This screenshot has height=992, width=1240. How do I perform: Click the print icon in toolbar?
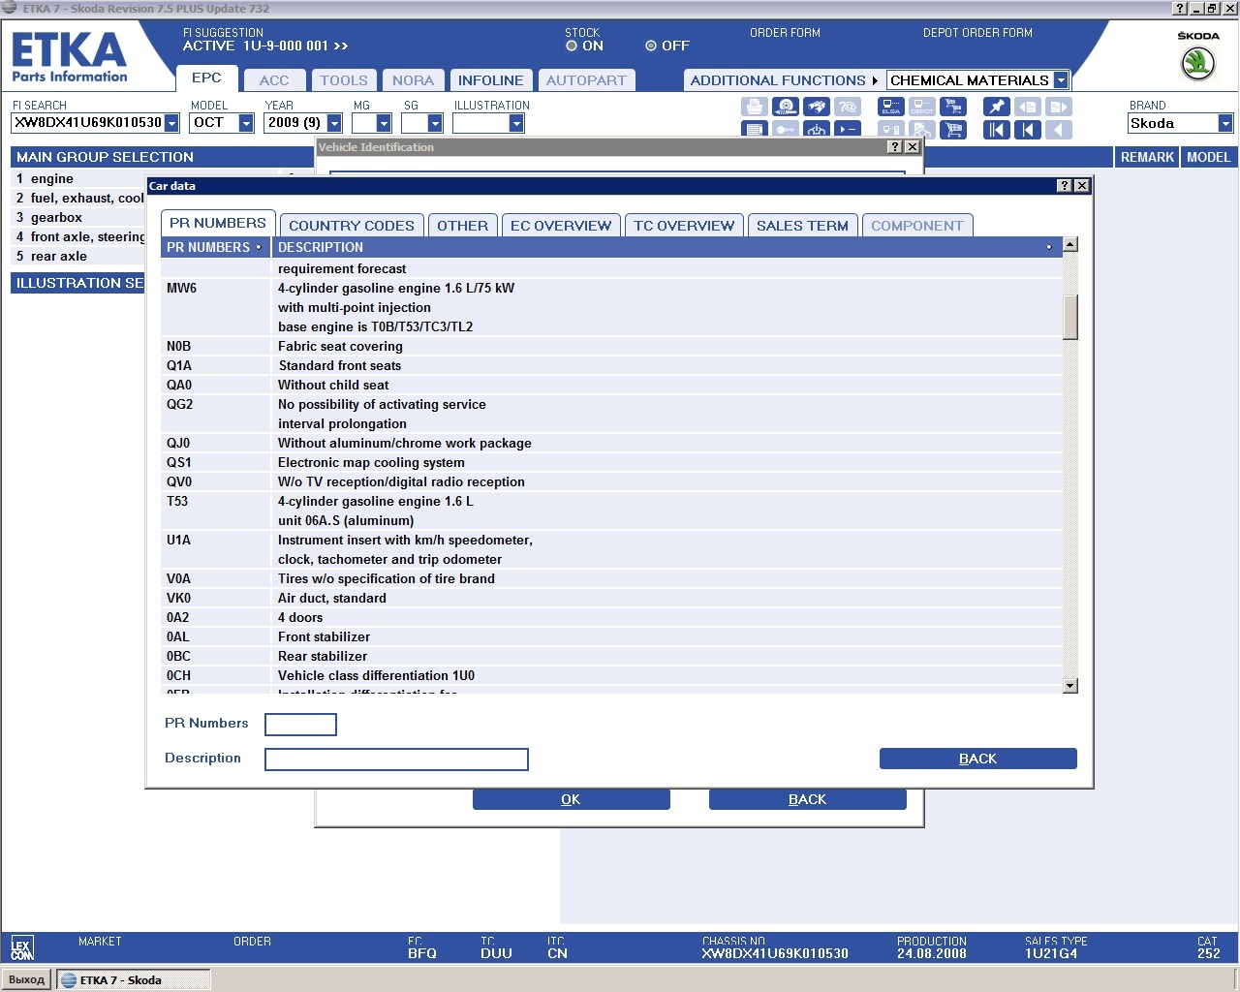coord(755,107)
